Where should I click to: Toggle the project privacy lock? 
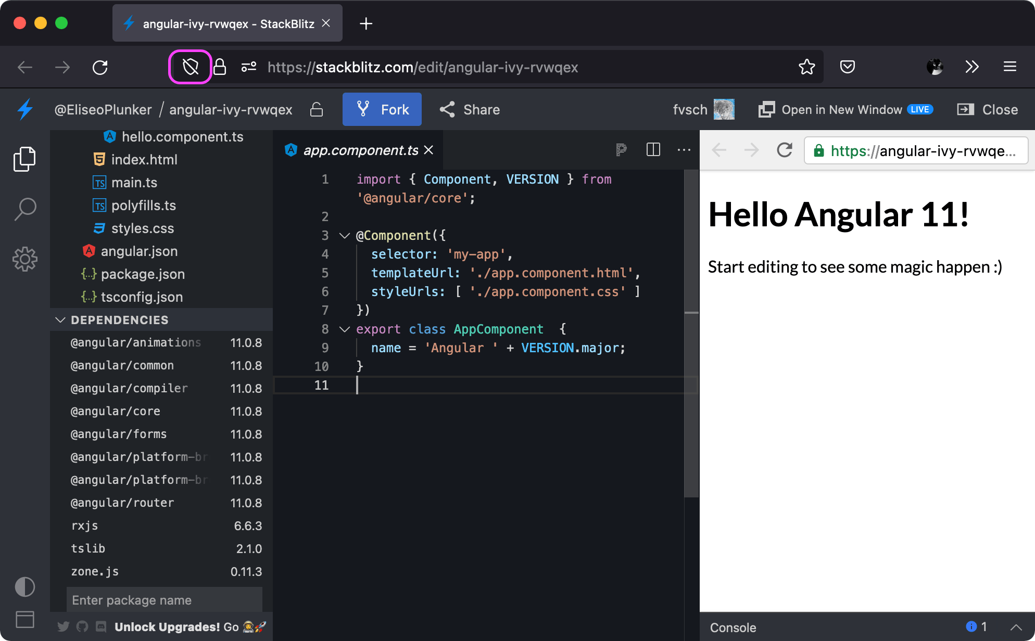click(317, 109)
